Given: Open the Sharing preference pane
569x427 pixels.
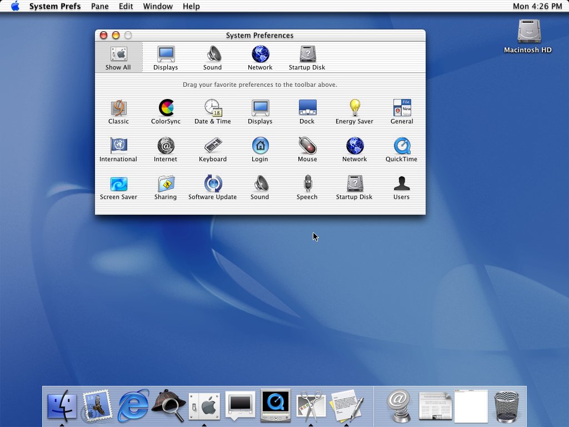Looking at the screenshot, I should [166, 188].
